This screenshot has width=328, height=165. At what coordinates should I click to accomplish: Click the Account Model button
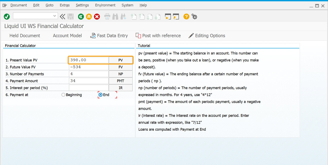tap(67, 36)
